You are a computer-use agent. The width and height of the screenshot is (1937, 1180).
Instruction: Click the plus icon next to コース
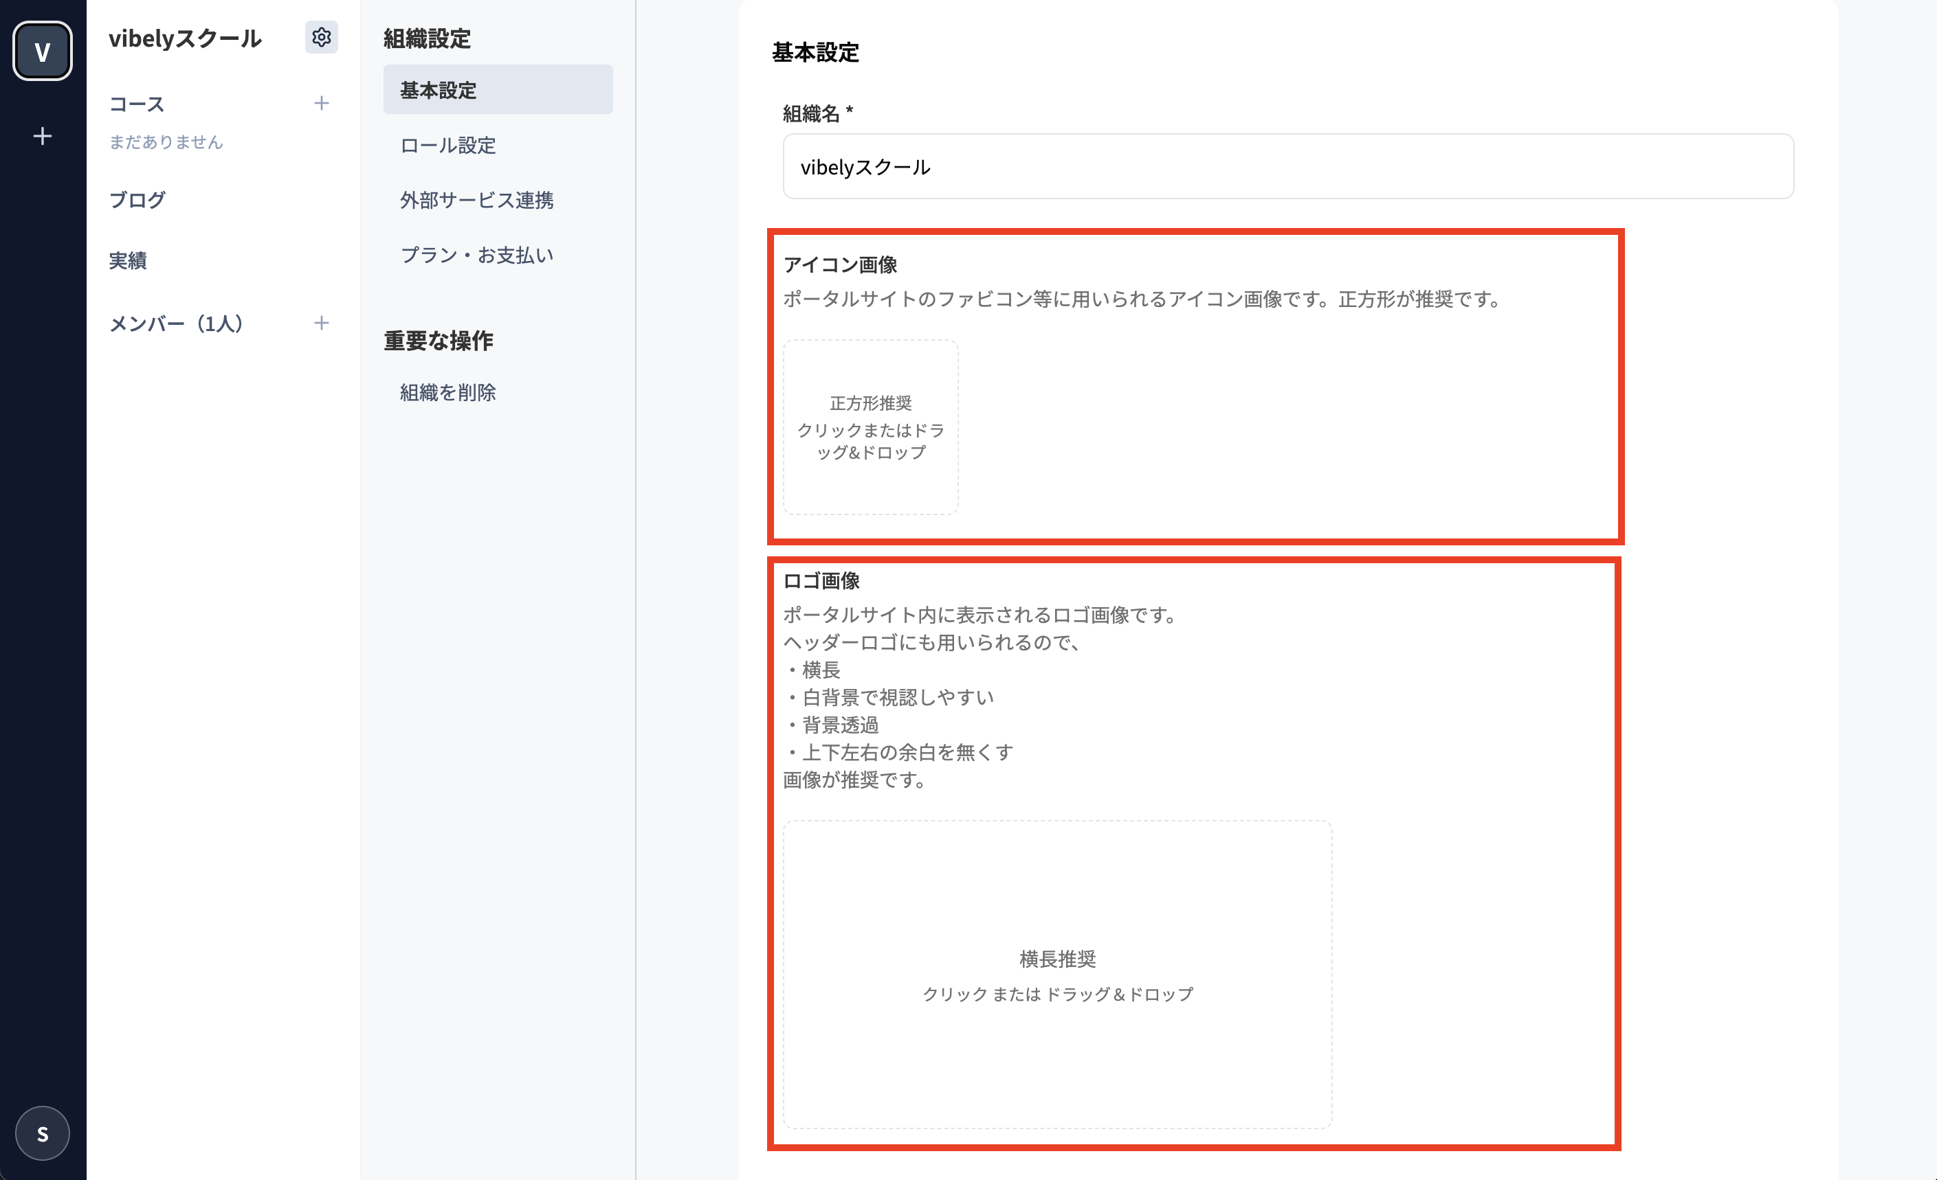coord(321,103)
